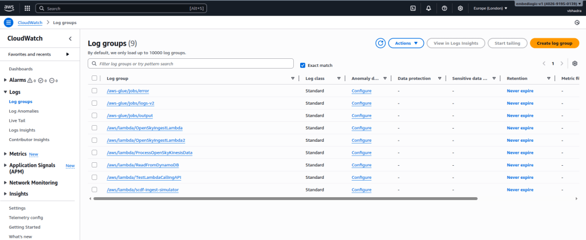The height and width of the screenshot is (240, 586).
Task: Go to Live Tail in sidebar
Action: pos(17,121)
